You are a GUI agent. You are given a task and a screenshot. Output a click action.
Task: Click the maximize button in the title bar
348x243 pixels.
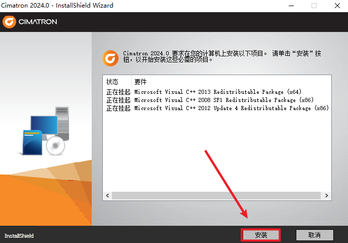[x=314, y=6]
